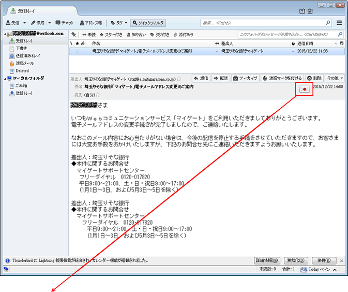The height and width of the screenshot is (292, 348).
Task: Click the 削除 delete button
Action: 314,78
